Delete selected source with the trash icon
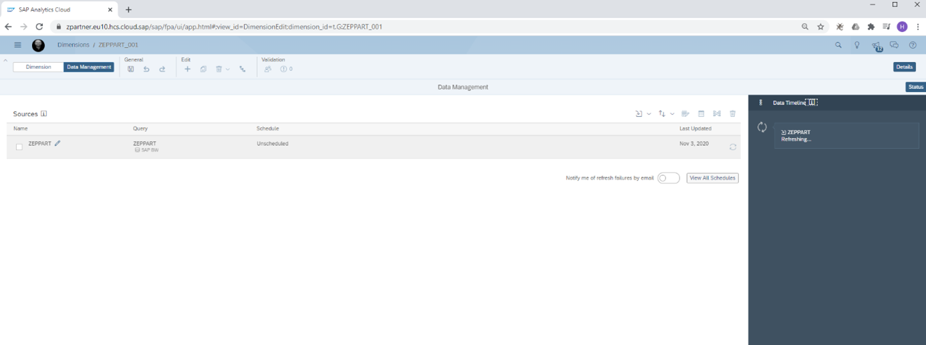This screenshot has width=926, height=345. pyautogui.click(x=733, y=114)
